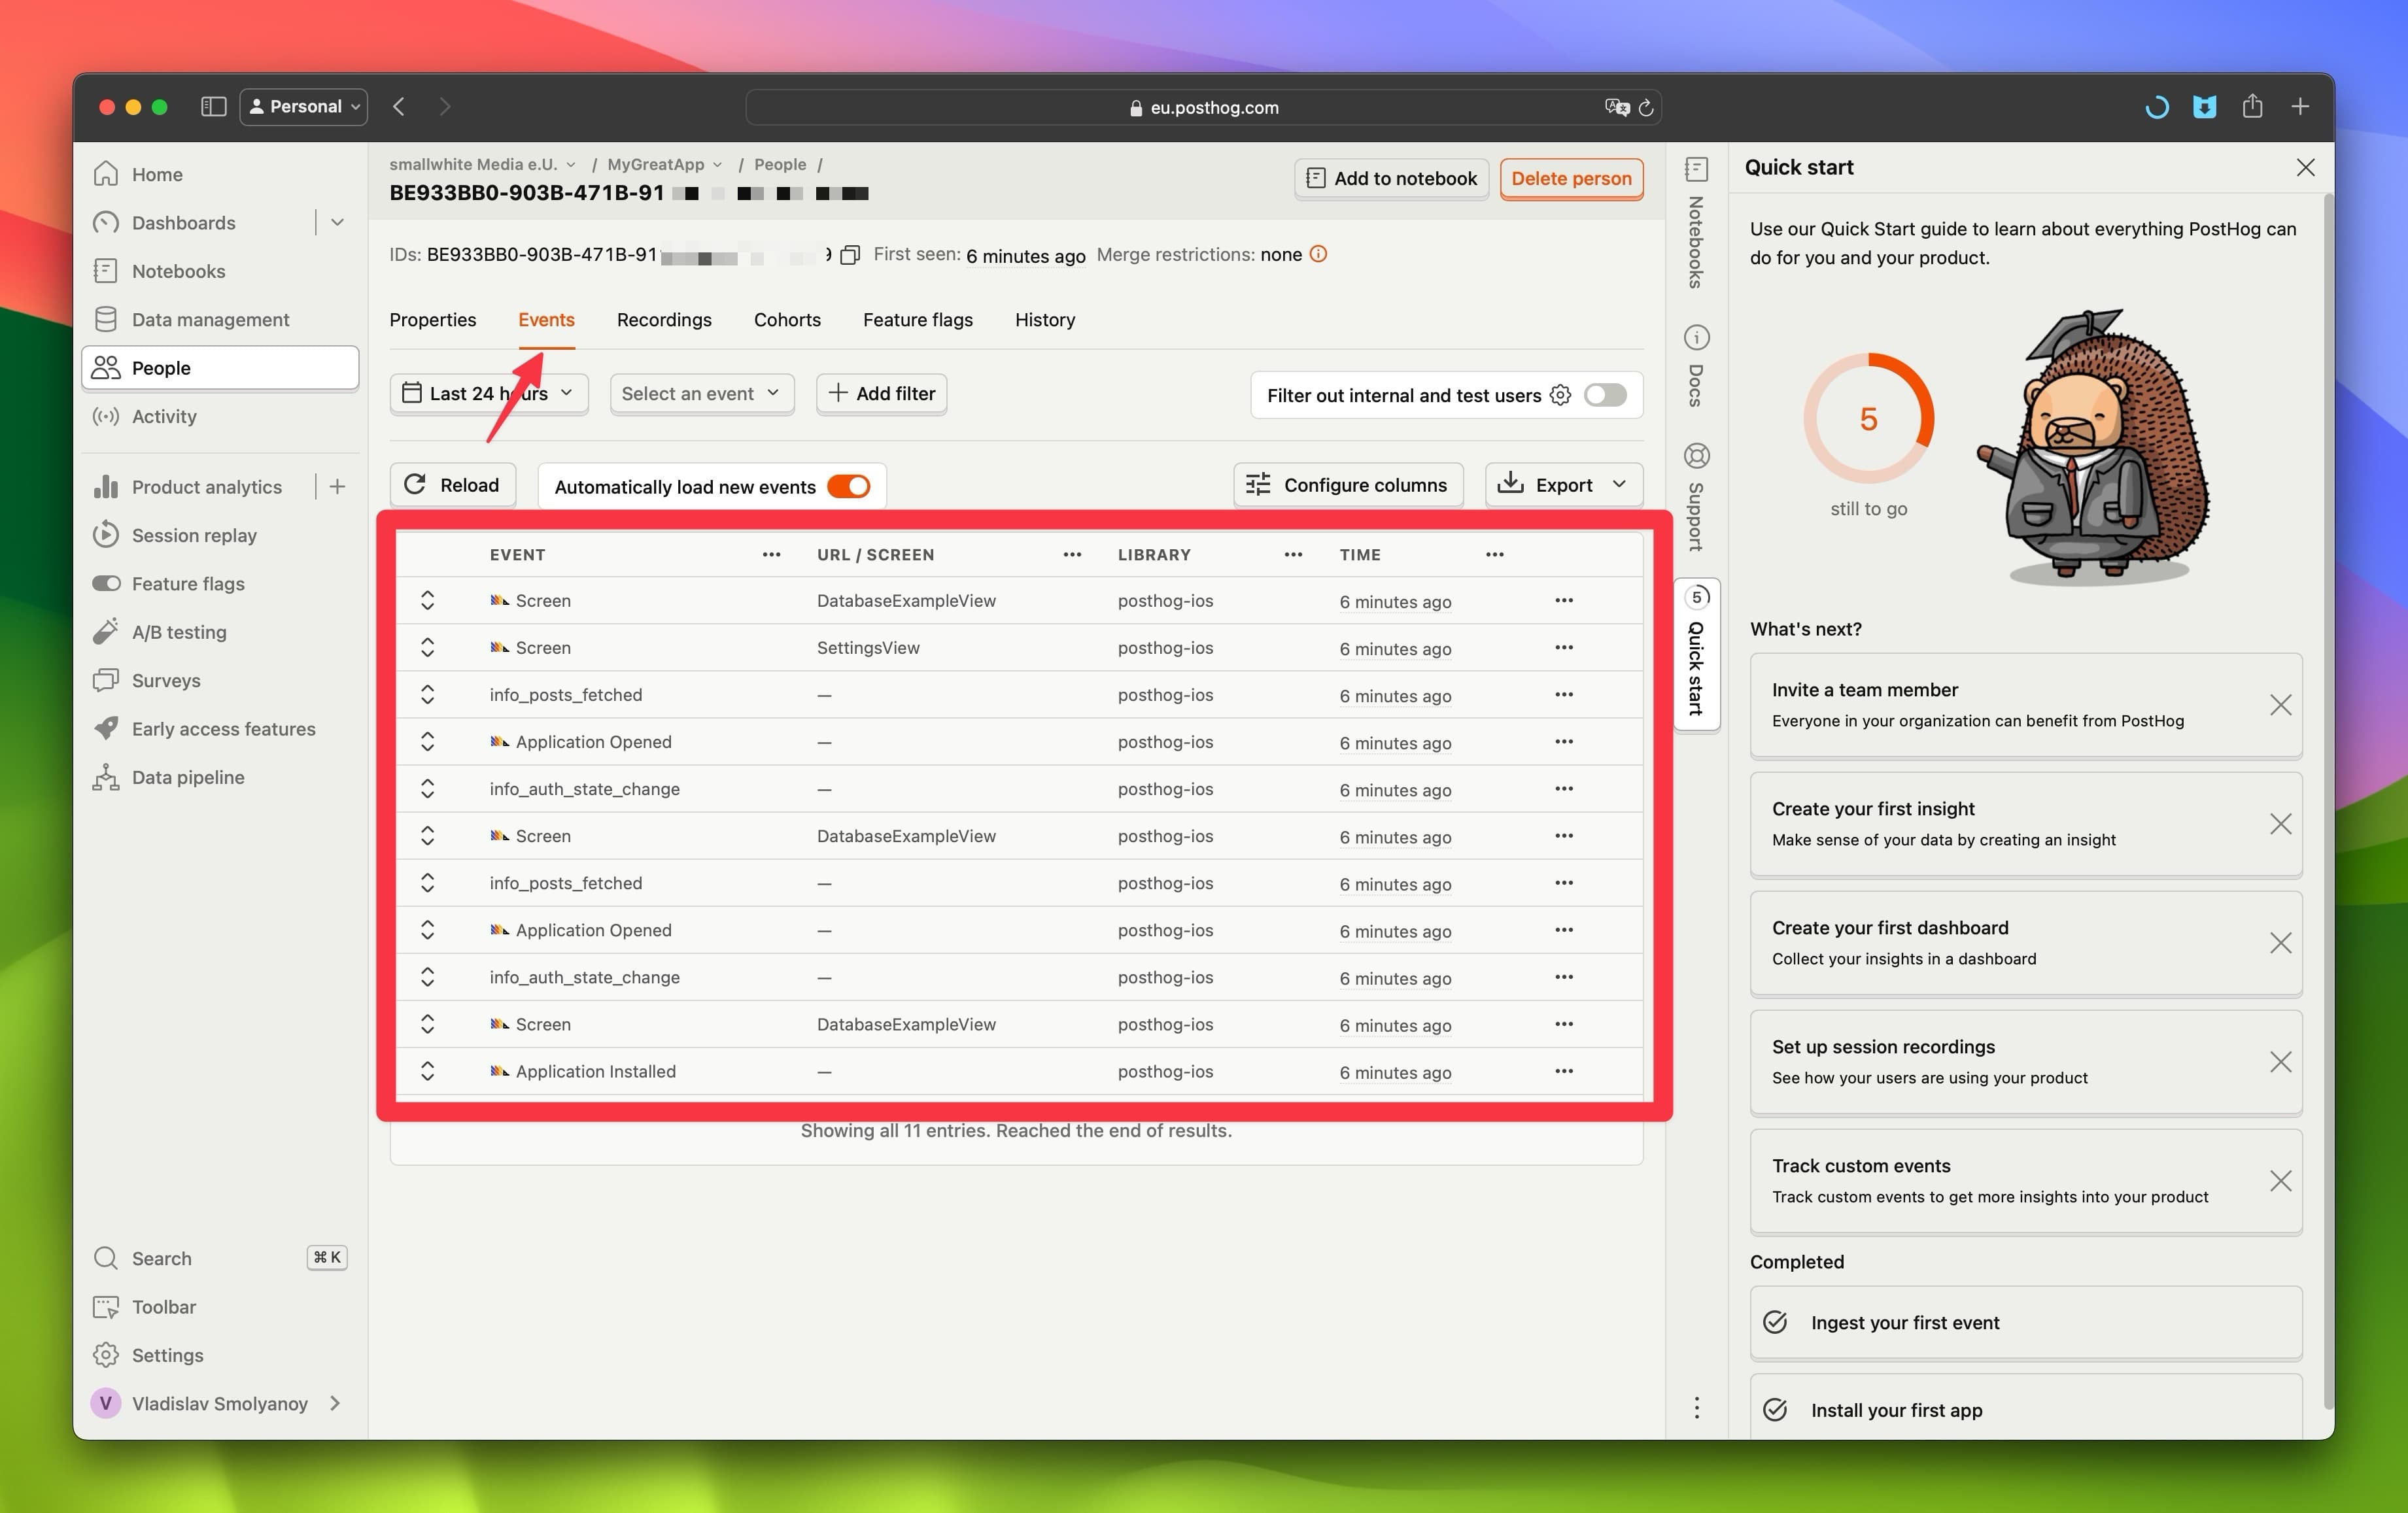Click the Session replay sidebar icon

pos(108,535)
